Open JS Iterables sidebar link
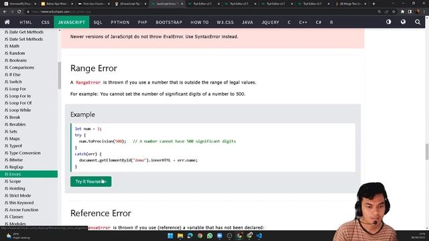The image size is (429, 241). pyautogui.click(x=15, y=125)
